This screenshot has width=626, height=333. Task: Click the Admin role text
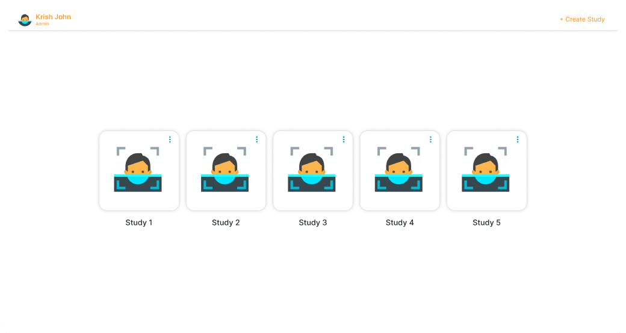coord(42,24)
